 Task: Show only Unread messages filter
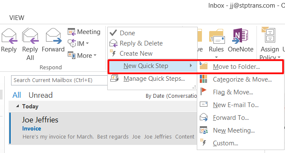40,95
